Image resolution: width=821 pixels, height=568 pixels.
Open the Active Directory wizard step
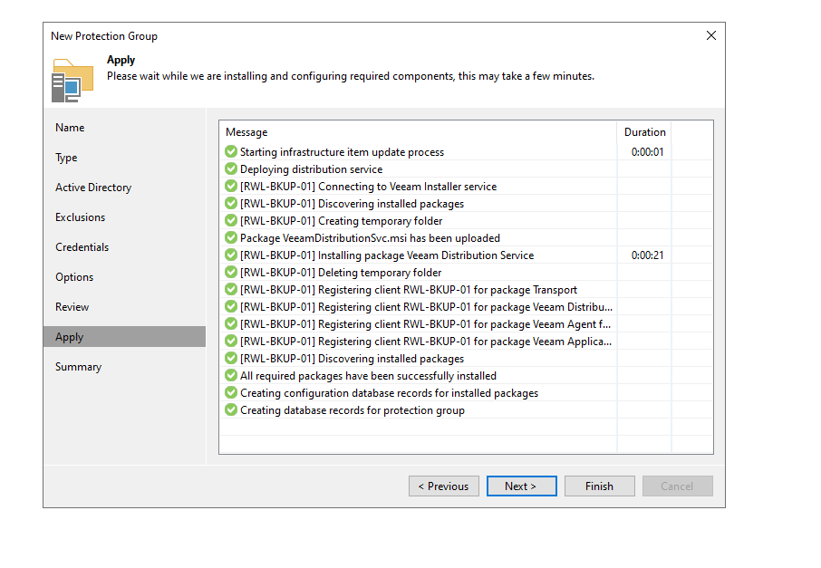(x=93, y=188)
